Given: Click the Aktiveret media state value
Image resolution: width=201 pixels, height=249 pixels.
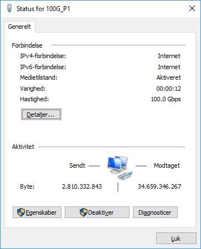Looking at the screenshot, I should 168,77.
